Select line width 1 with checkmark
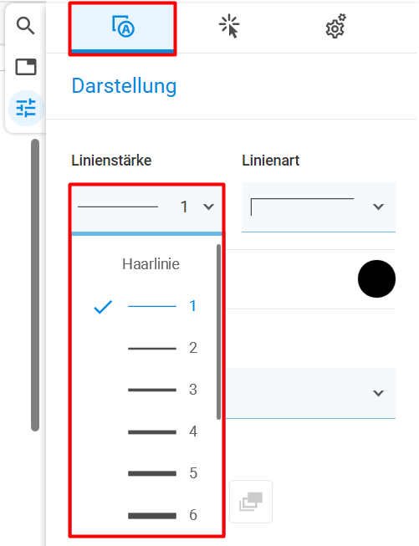This screenshot has height=546, width=419. click(x=146, y=306)
